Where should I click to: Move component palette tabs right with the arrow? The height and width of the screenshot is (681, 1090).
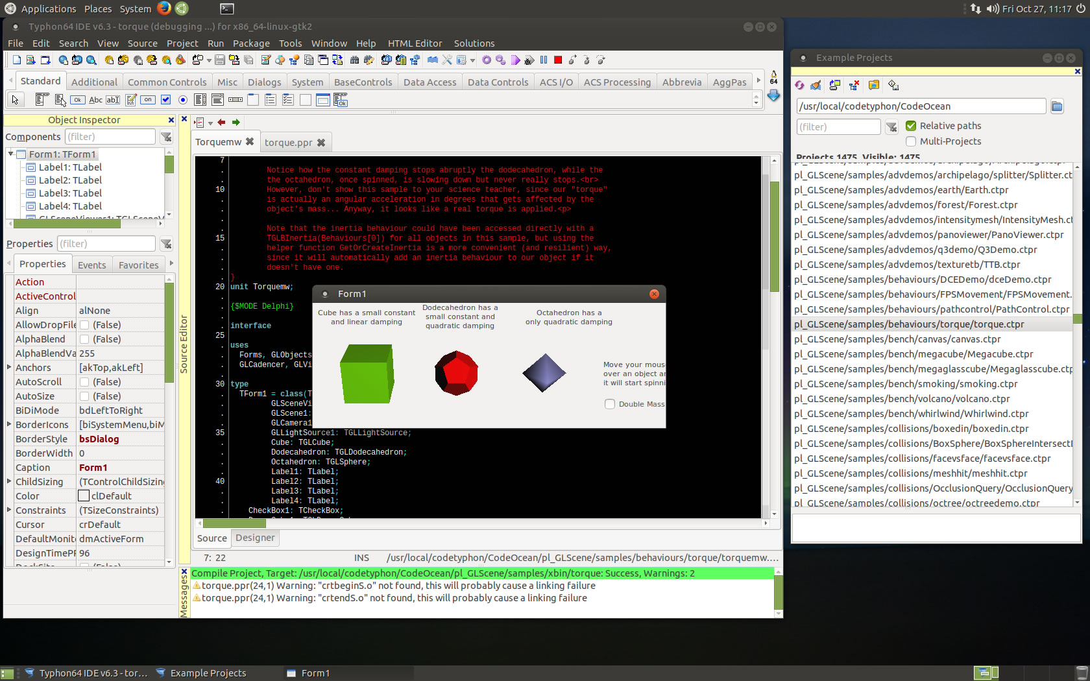click(x=758, y=80)
